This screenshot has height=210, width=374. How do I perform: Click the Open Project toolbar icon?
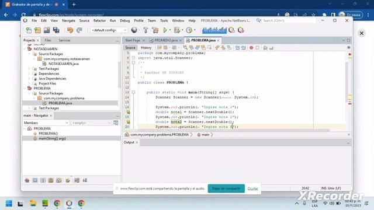tap(47, 30)
